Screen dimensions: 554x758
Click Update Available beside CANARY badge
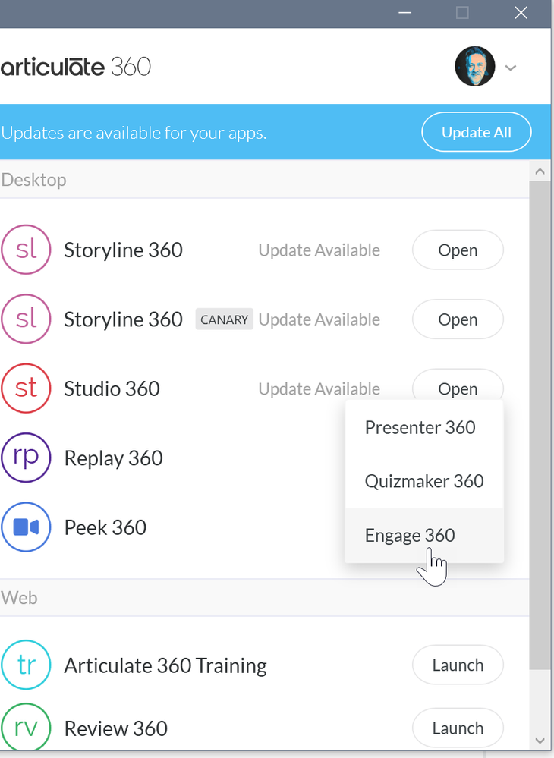(x=319, y=319)
